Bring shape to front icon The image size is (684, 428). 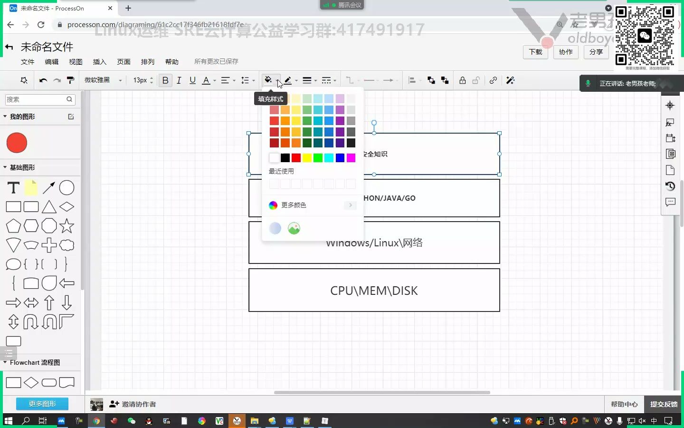click(x=431, y=80)
